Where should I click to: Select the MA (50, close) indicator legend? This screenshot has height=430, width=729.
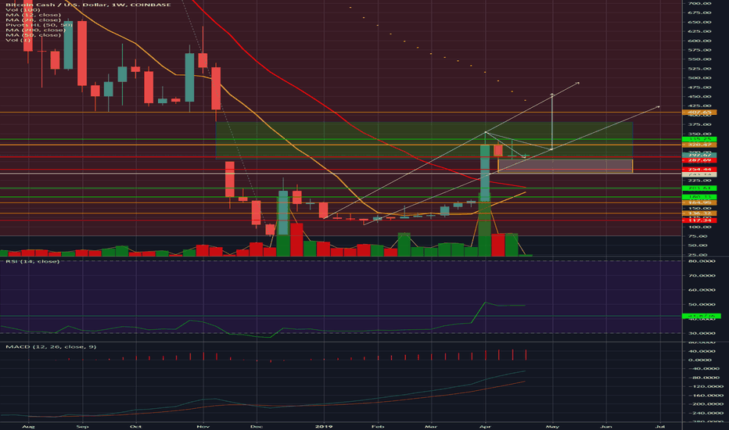(33, 35)
